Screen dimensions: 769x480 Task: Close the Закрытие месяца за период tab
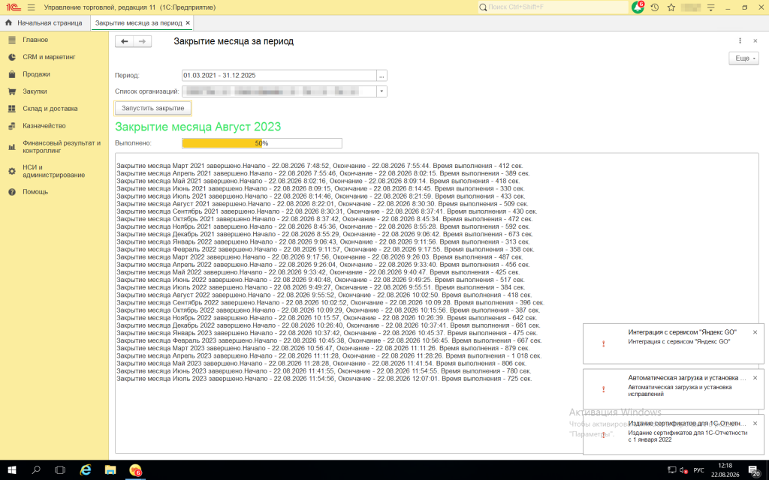click(188, 22)
